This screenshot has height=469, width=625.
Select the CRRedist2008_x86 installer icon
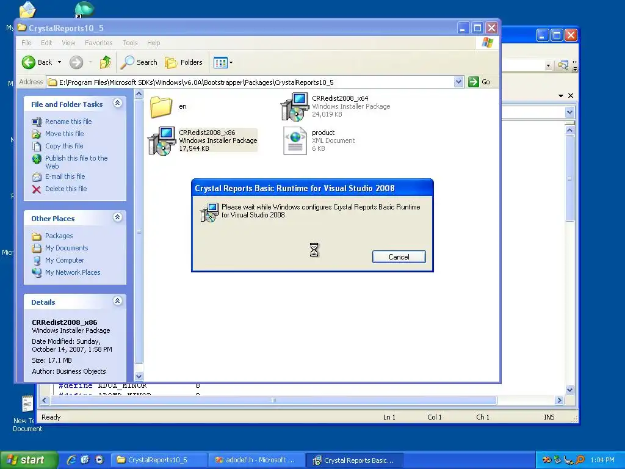tap(162, 141)
